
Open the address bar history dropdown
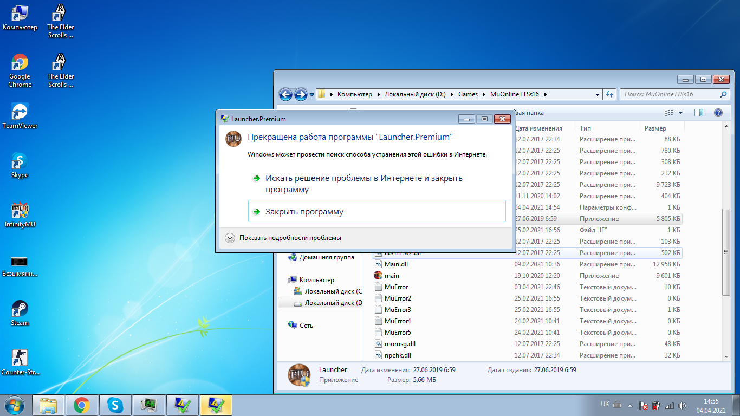pyautogui.click(x=597, y=94)
